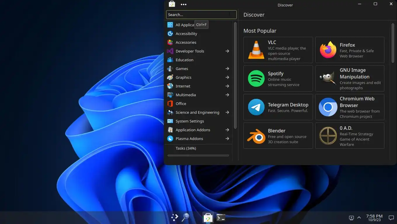This screenshot has width=397, height=224.
Task: Click the Accessibility category icon
Action: [x=170, y=34]
